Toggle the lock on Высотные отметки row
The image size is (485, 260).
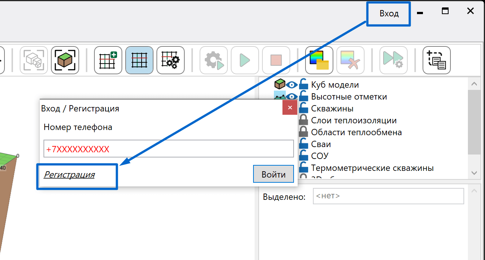click(x=304, y=96)
